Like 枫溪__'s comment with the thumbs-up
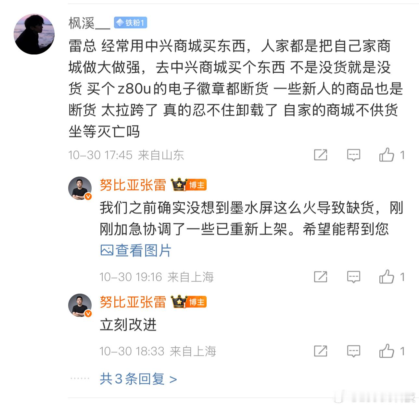Screen dimensions: 419x407 pyautogui.click(x=387, y=155)
